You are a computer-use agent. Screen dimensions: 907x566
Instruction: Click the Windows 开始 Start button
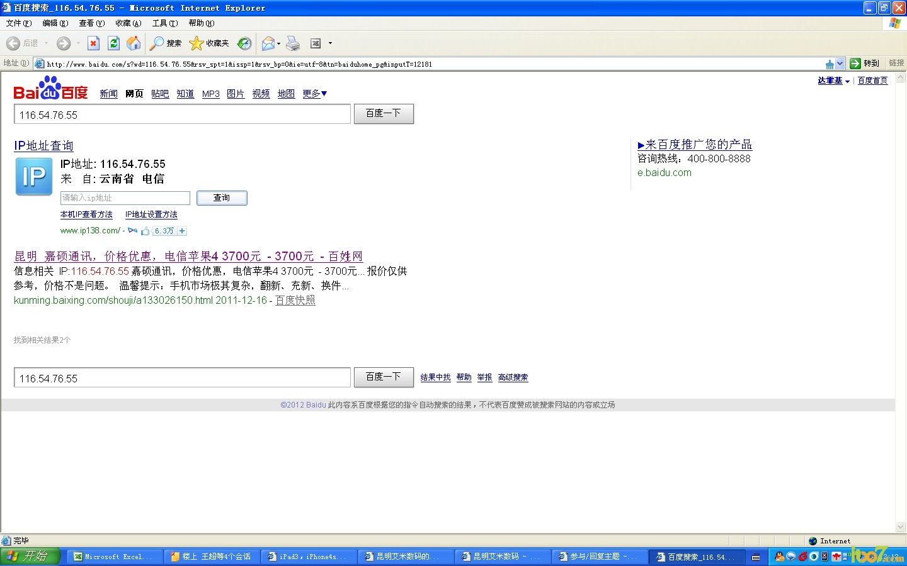click(x=30, y=556)
